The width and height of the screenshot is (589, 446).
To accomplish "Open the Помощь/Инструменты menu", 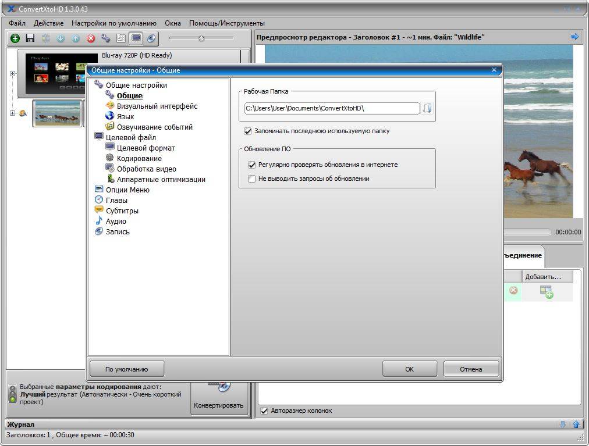I will pos(227,23).
